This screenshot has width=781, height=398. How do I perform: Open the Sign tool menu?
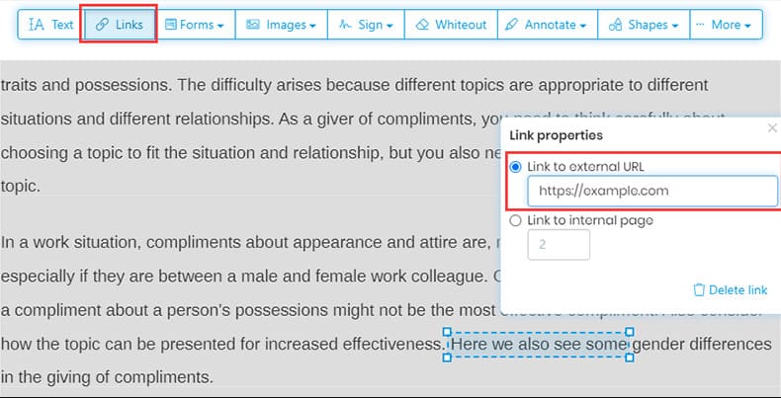pyautogui.click(x=366, y=25)
